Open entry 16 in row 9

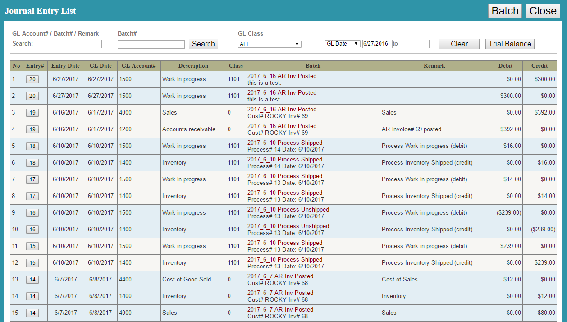[x=32, y=213]
